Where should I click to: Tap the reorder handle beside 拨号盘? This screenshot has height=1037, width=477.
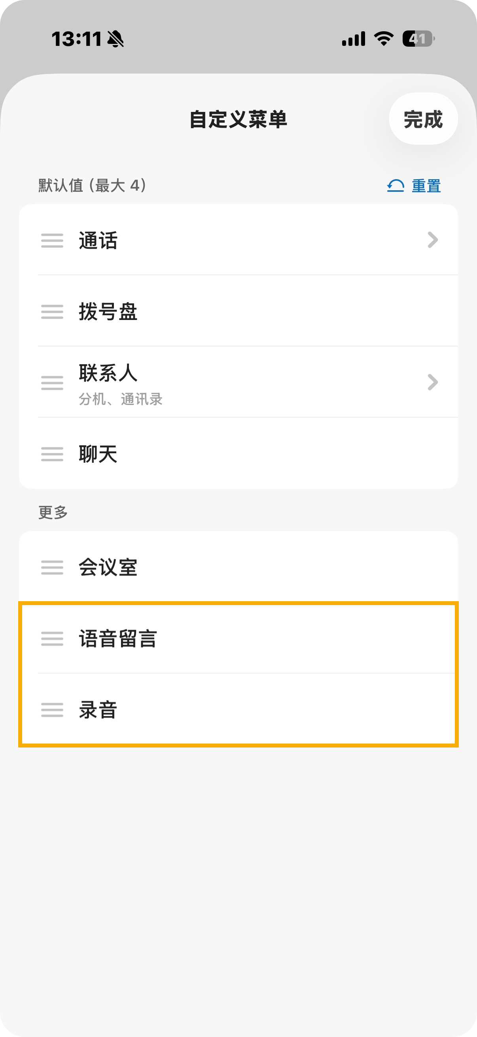52,312
